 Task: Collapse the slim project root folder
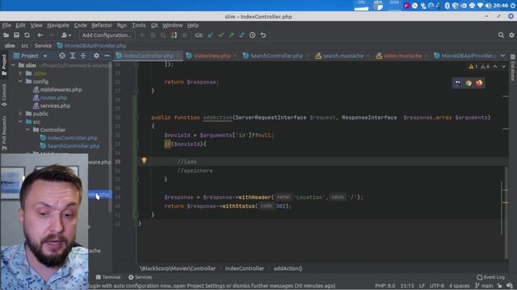[x=13, y=65]
